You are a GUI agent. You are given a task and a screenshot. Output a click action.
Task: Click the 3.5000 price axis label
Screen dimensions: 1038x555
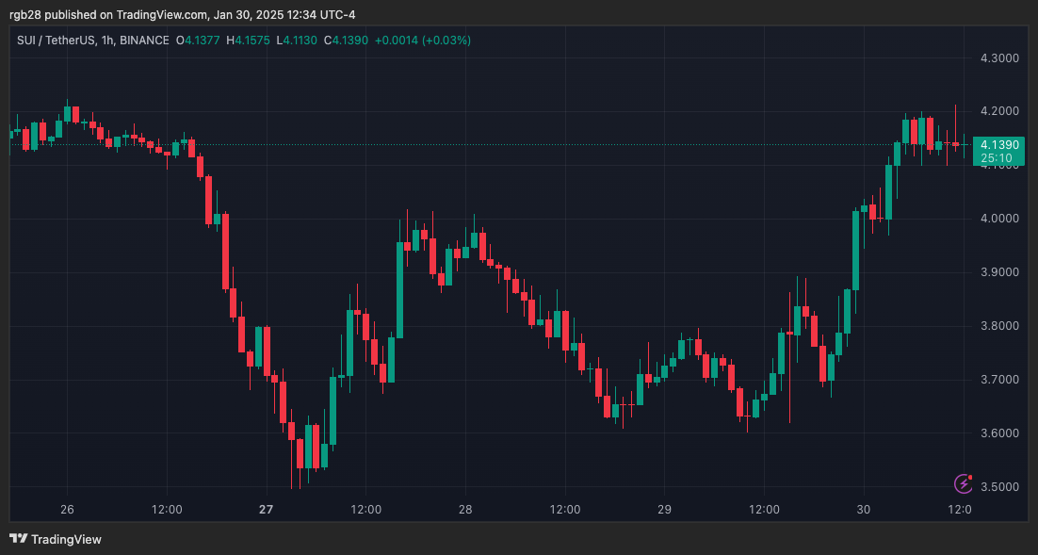click(999, 487)
